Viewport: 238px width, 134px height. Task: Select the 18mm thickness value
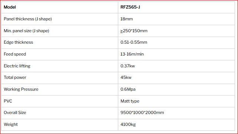pos(126,19)
